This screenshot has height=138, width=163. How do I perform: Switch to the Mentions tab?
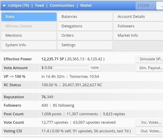29,36
